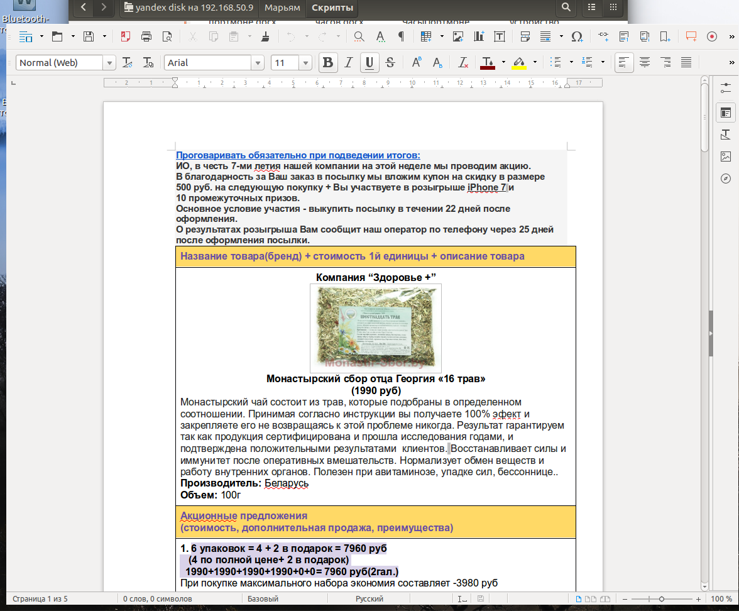Image resolution: width=739 pixels, height=611 pixels.
Task: Open the yandex disk на 192.168.50.9 breadcrumb
Action: click(189, 8)
